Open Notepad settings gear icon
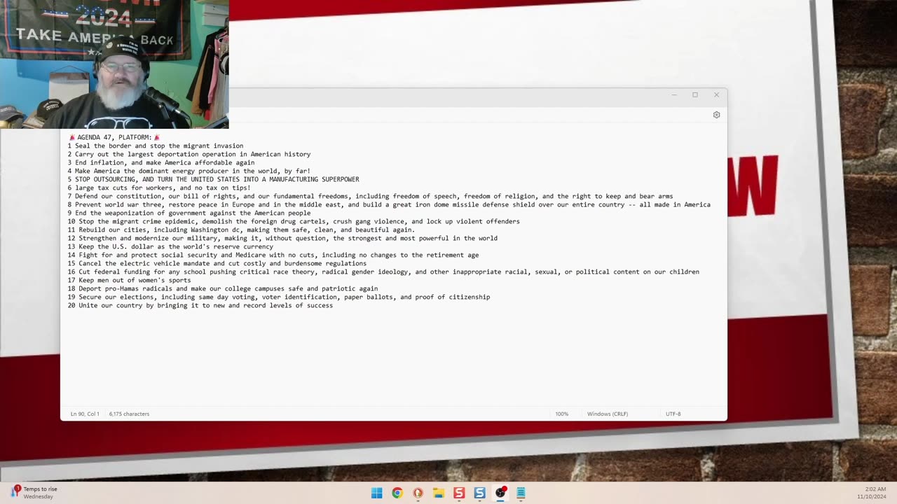The height and width of the screenshot is (504, 897). pyautogui.click(x=716, y=115)
